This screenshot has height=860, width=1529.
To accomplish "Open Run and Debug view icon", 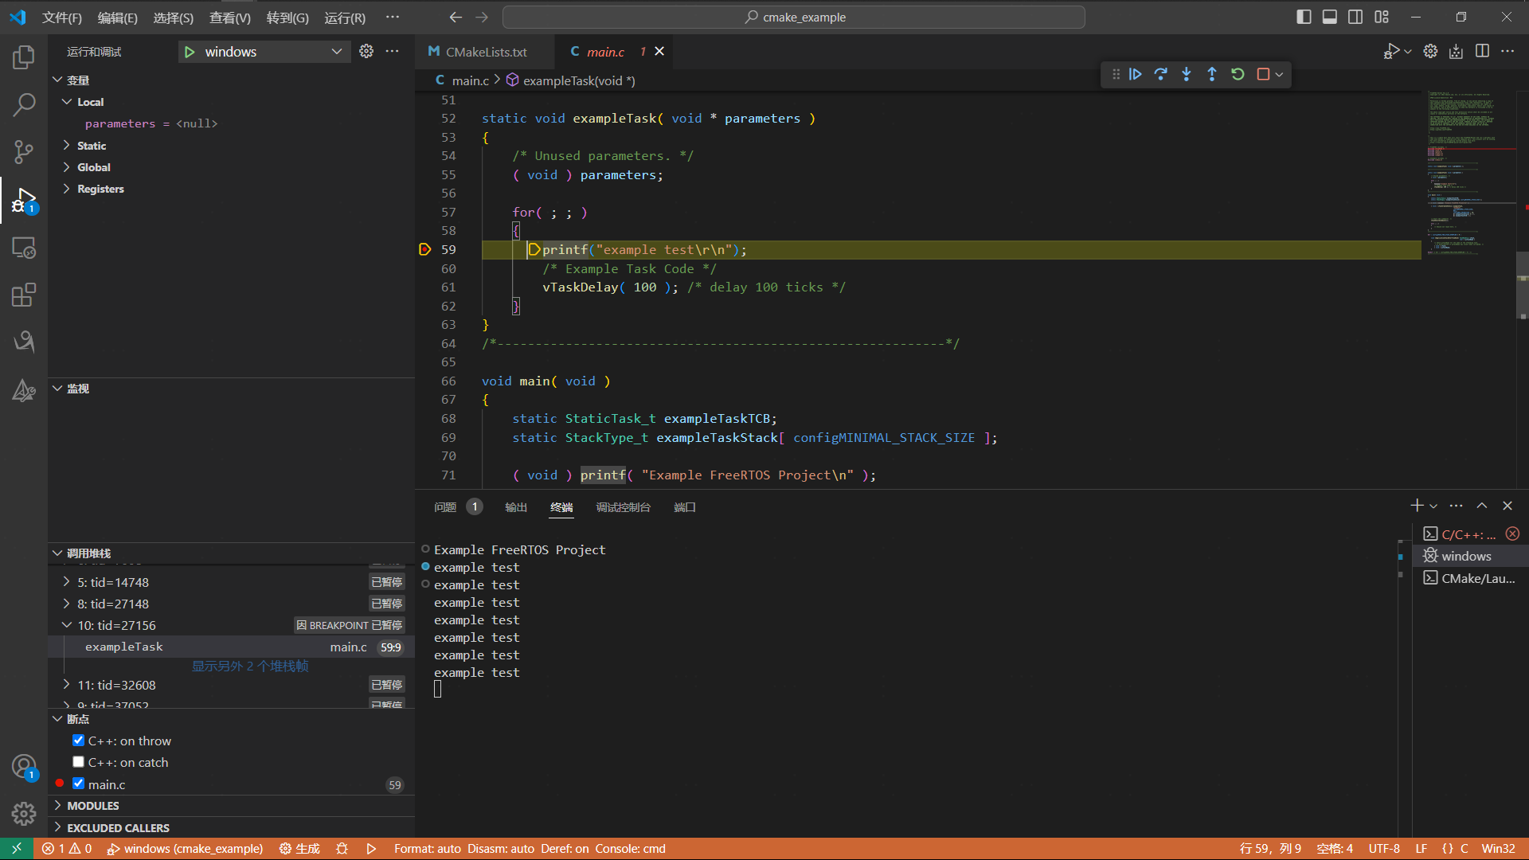I will [x=24, y=200].
